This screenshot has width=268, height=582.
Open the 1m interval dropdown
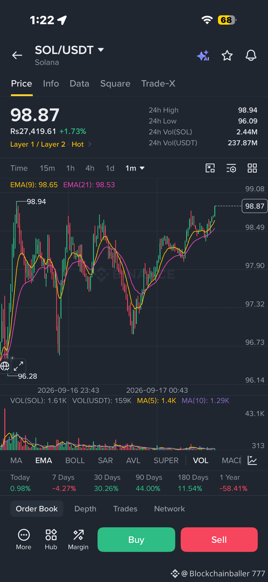tap(135, 168)
